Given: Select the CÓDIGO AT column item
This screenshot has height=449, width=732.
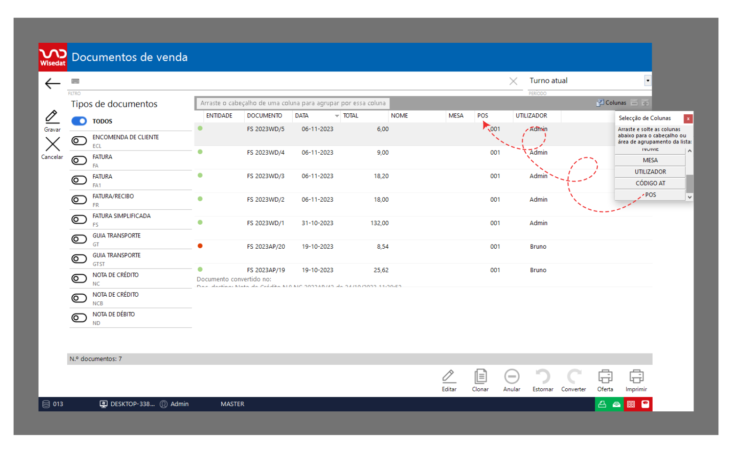Looking at the screenshot, I should pyautogui.click(x=650, y=183).
